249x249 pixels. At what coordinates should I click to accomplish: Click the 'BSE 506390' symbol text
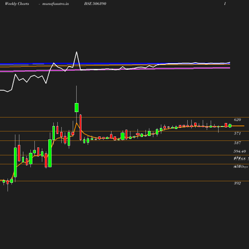(x=95, y=4)
